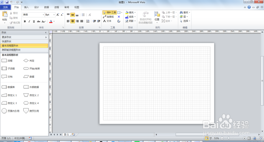264x142 pixels.
Task: Select the Pointer Tool (指针工具)
Action: tap(110, 12)
